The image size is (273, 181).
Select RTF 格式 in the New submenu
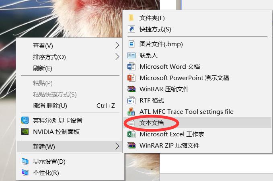pyautogui.click(x=197, y=100)
